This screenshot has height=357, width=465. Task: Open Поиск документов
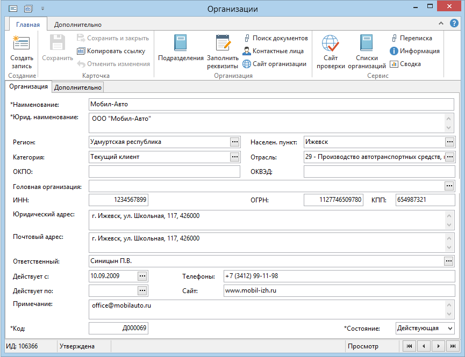(x=276, y=38)
